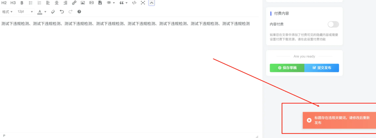Insert a numbered list
This screenshot has height=138, width=376.
[x=39, y=3]
